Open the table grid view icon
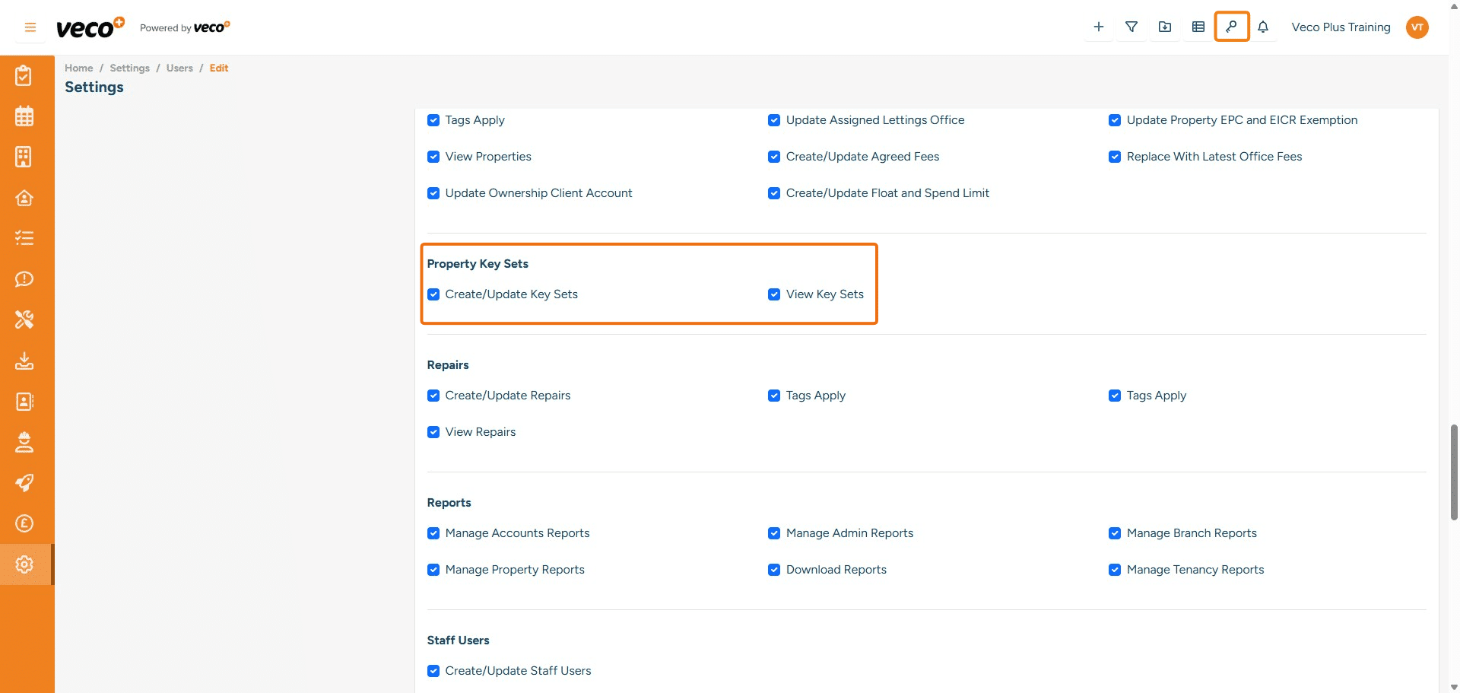1460x693 pixels. 1198,27
